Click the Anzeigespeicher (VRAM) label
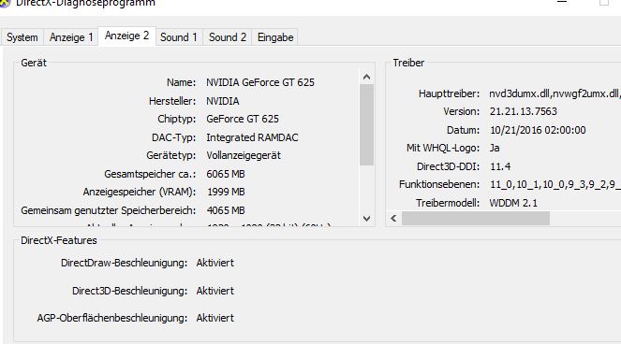 (140, 192)
